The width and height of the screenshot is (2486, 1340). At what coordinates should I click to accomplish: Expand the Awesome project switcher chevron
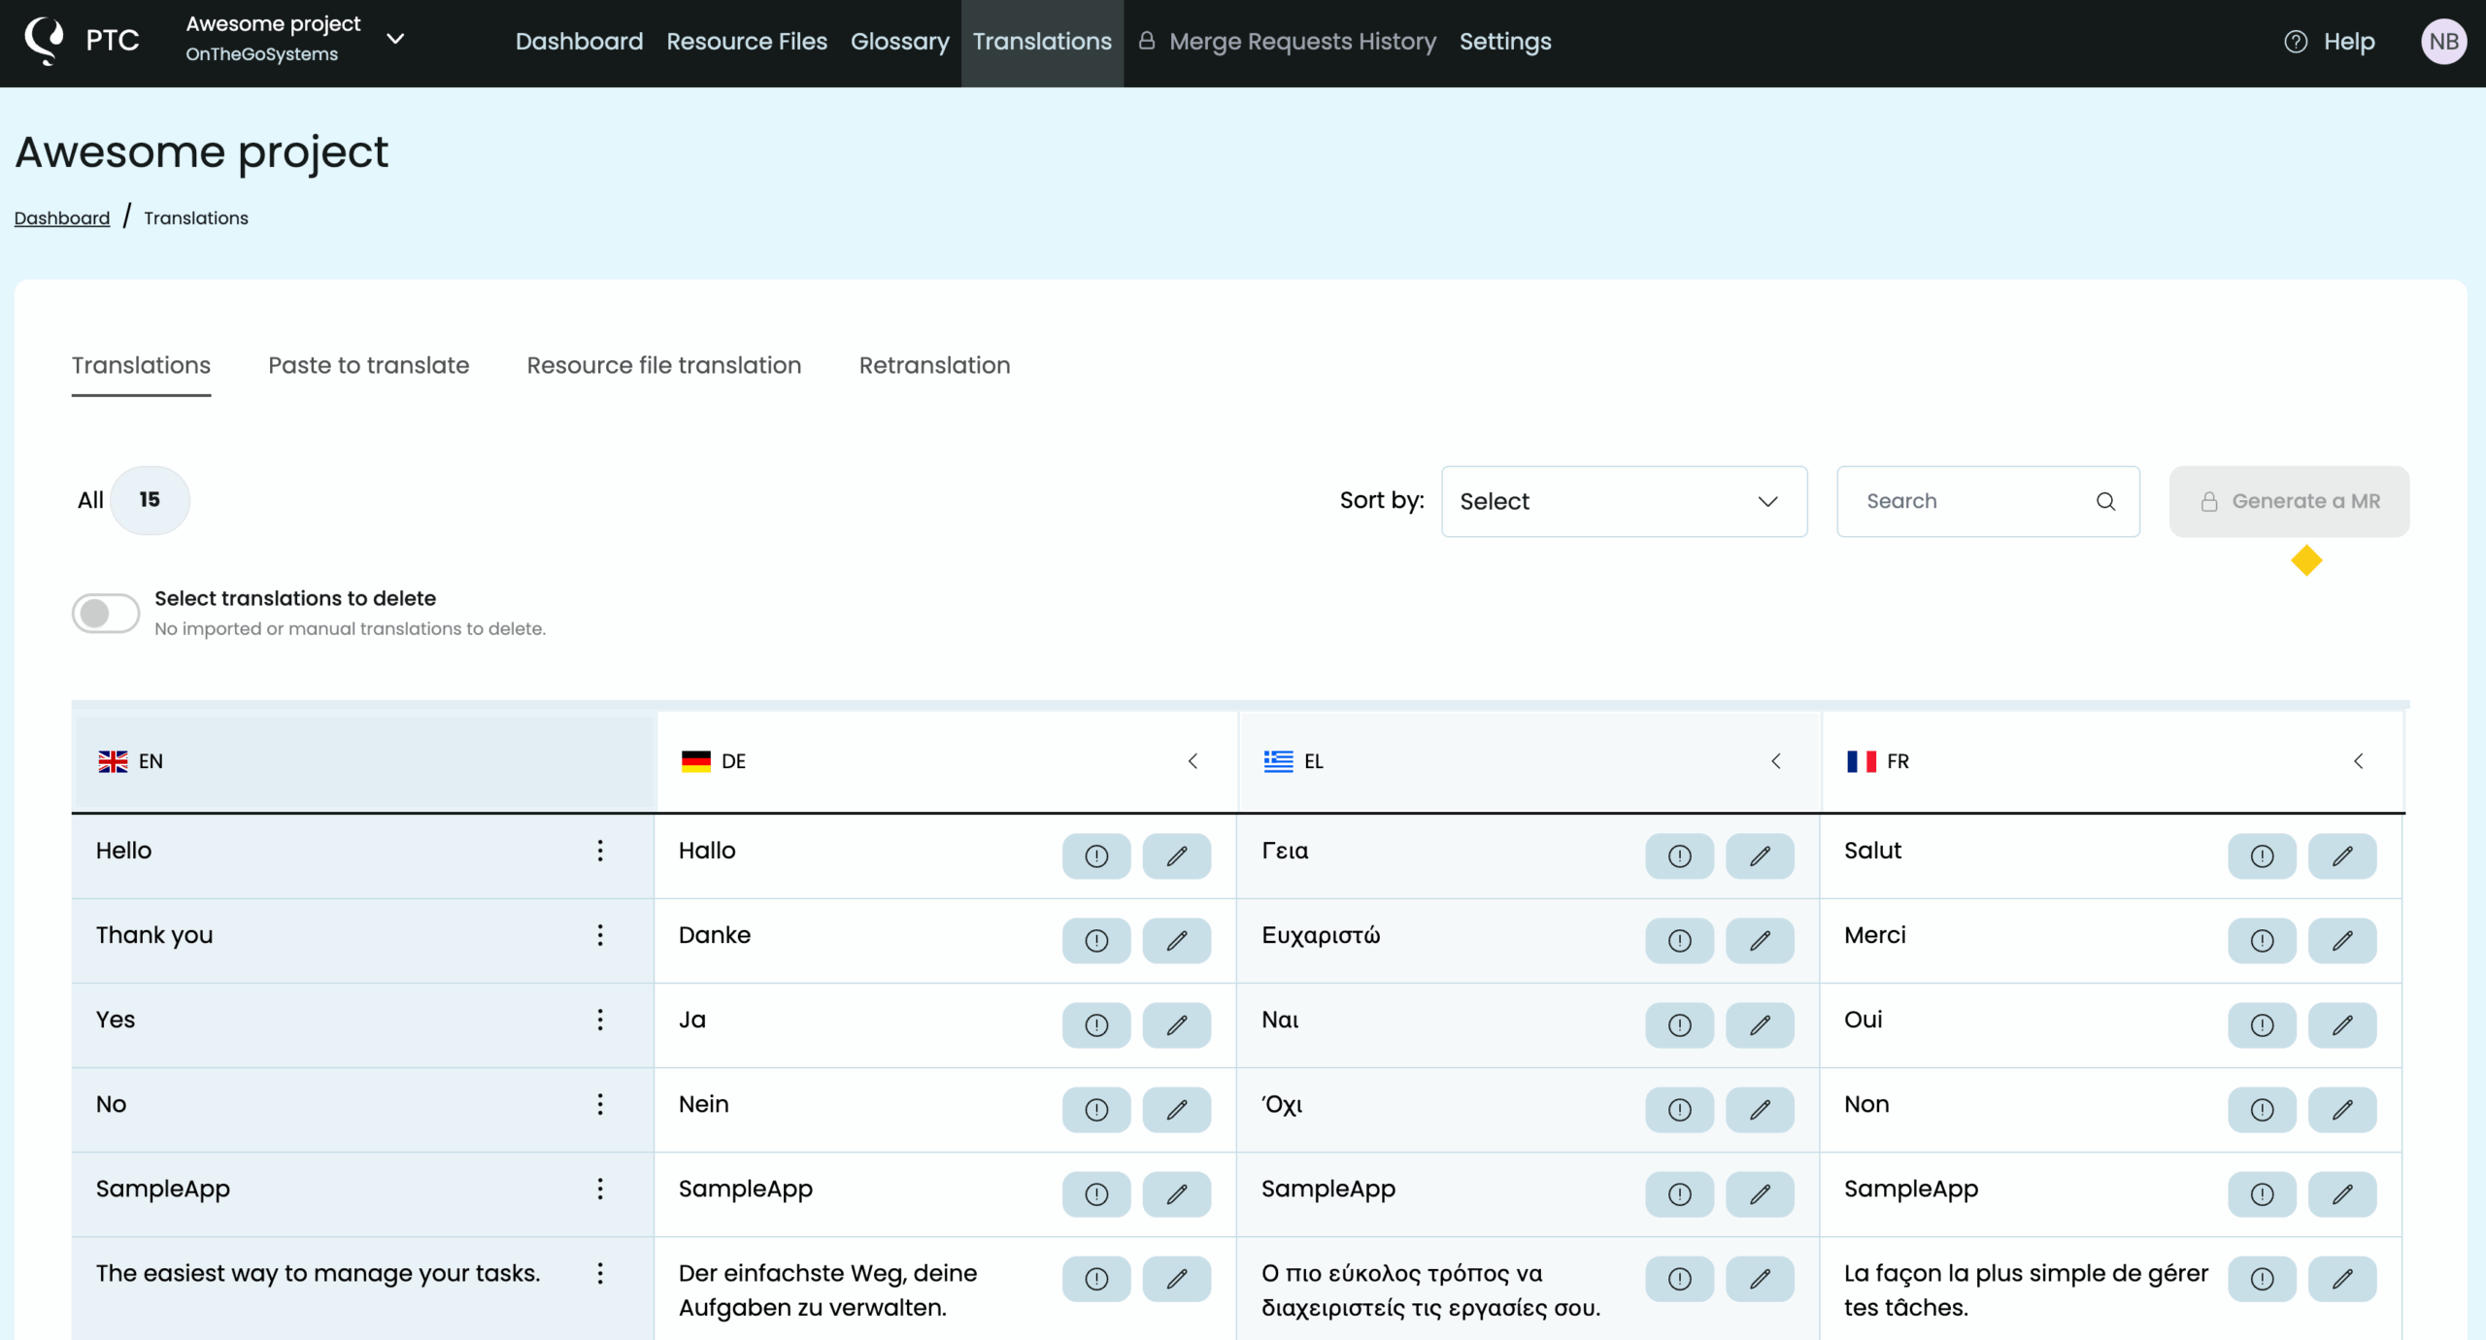click(395, 39)
